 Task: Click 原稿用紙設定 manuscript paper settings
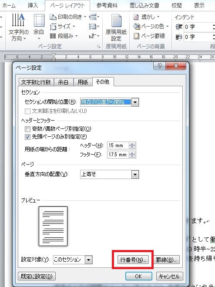pos(116,27)
